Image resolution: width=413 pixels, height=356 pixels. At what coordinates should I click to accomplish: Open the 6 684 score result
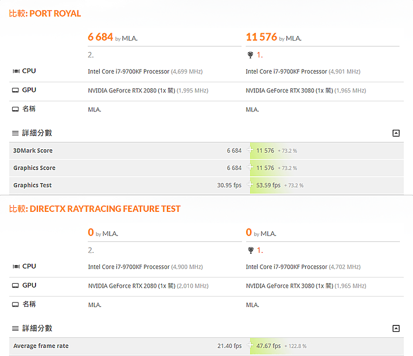pos(100,37)
